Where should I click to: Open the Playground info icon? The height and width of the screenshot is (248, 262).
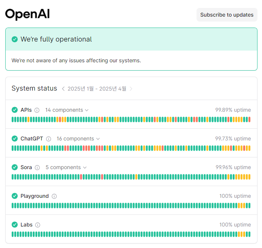(x=54, y=196)
